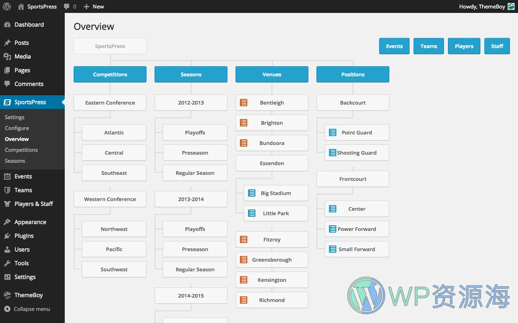Click the Posts pushpin icon
The width and height of the screenshot is (518, 323).
pyautogui.click(x=7, y=43)
